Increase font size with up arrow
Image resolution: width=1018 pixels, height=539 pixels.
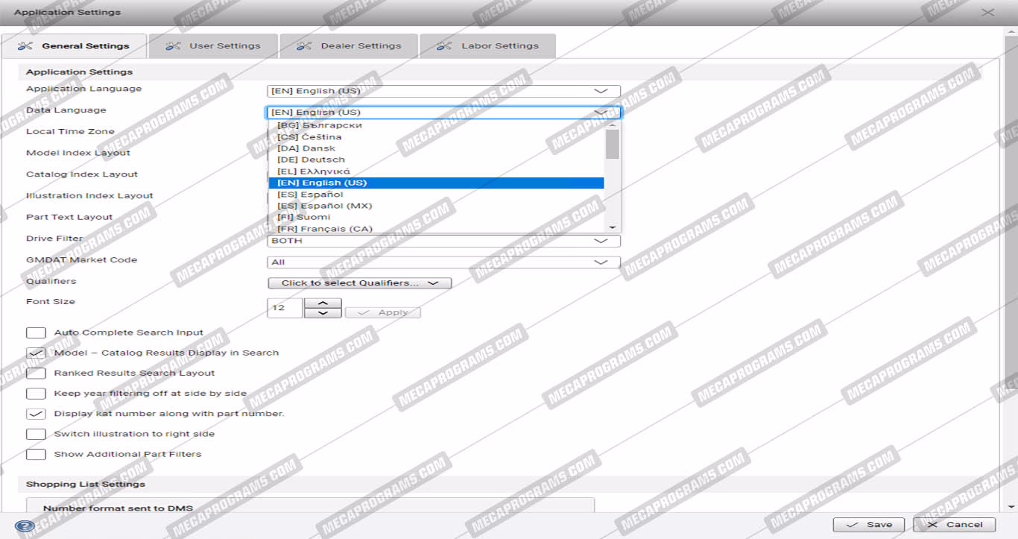[x=323, y=303]
